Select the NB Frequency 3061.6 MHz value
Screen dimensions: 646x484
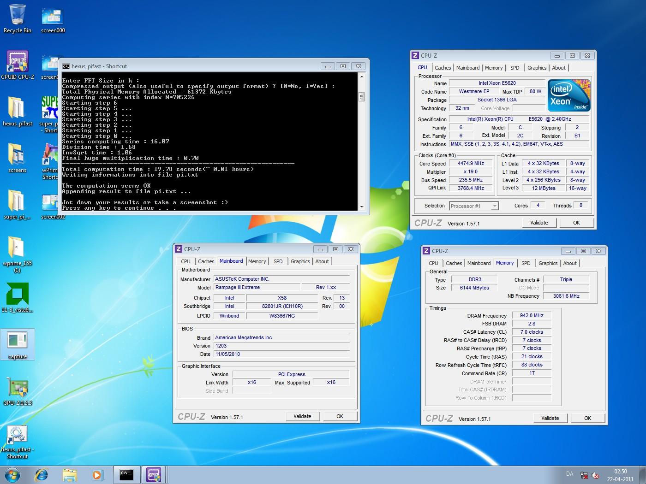[x=566, y=296]
